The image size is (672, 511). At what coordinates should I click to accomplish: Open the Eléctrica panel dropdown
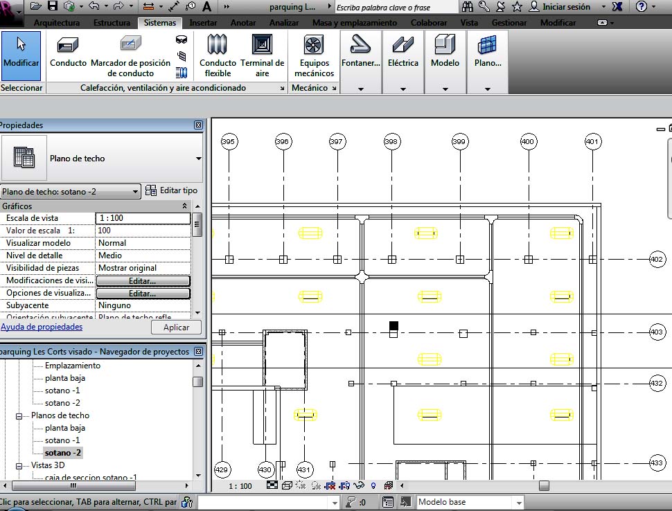(x=403, y=89)
